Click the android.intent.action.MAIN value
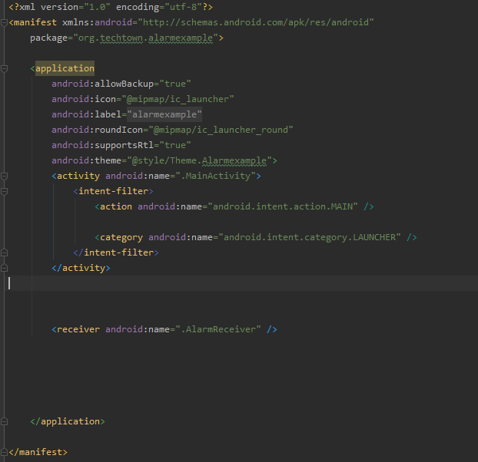This screenshot has height=462, width=478. point(283,206)
